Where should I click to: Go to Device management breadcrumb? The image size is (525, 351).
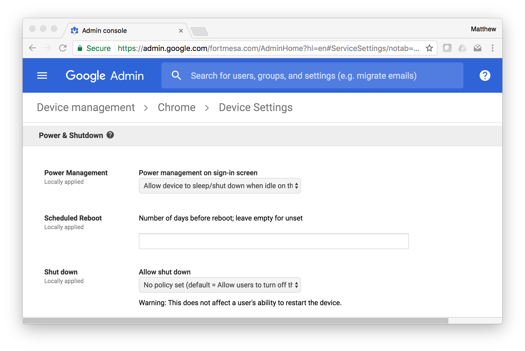pos(86,107)
